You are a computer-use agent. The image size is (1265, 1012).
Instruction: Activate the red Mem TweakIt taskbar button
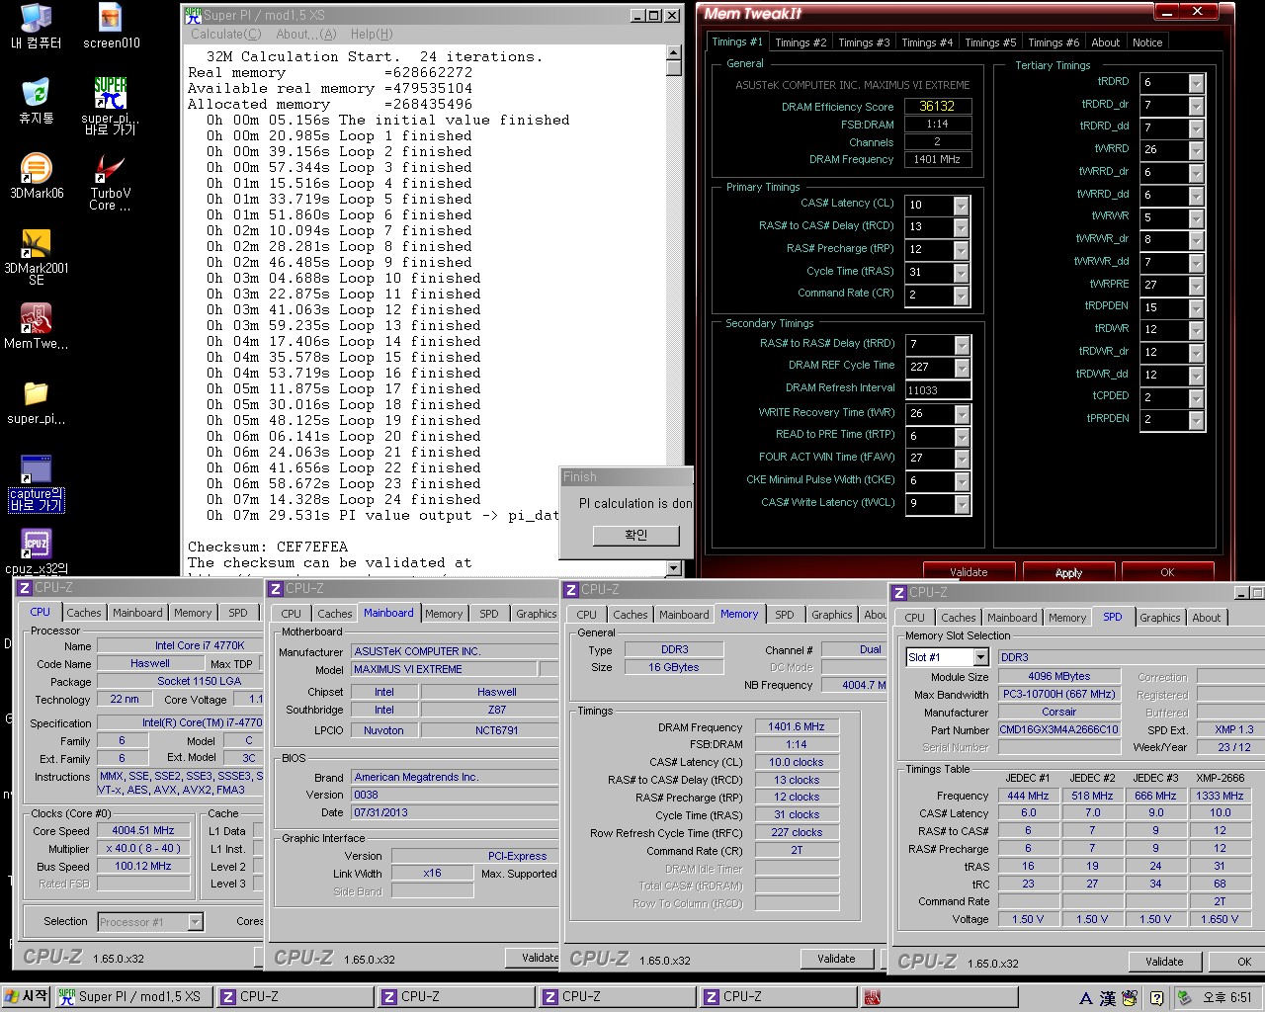938,996
